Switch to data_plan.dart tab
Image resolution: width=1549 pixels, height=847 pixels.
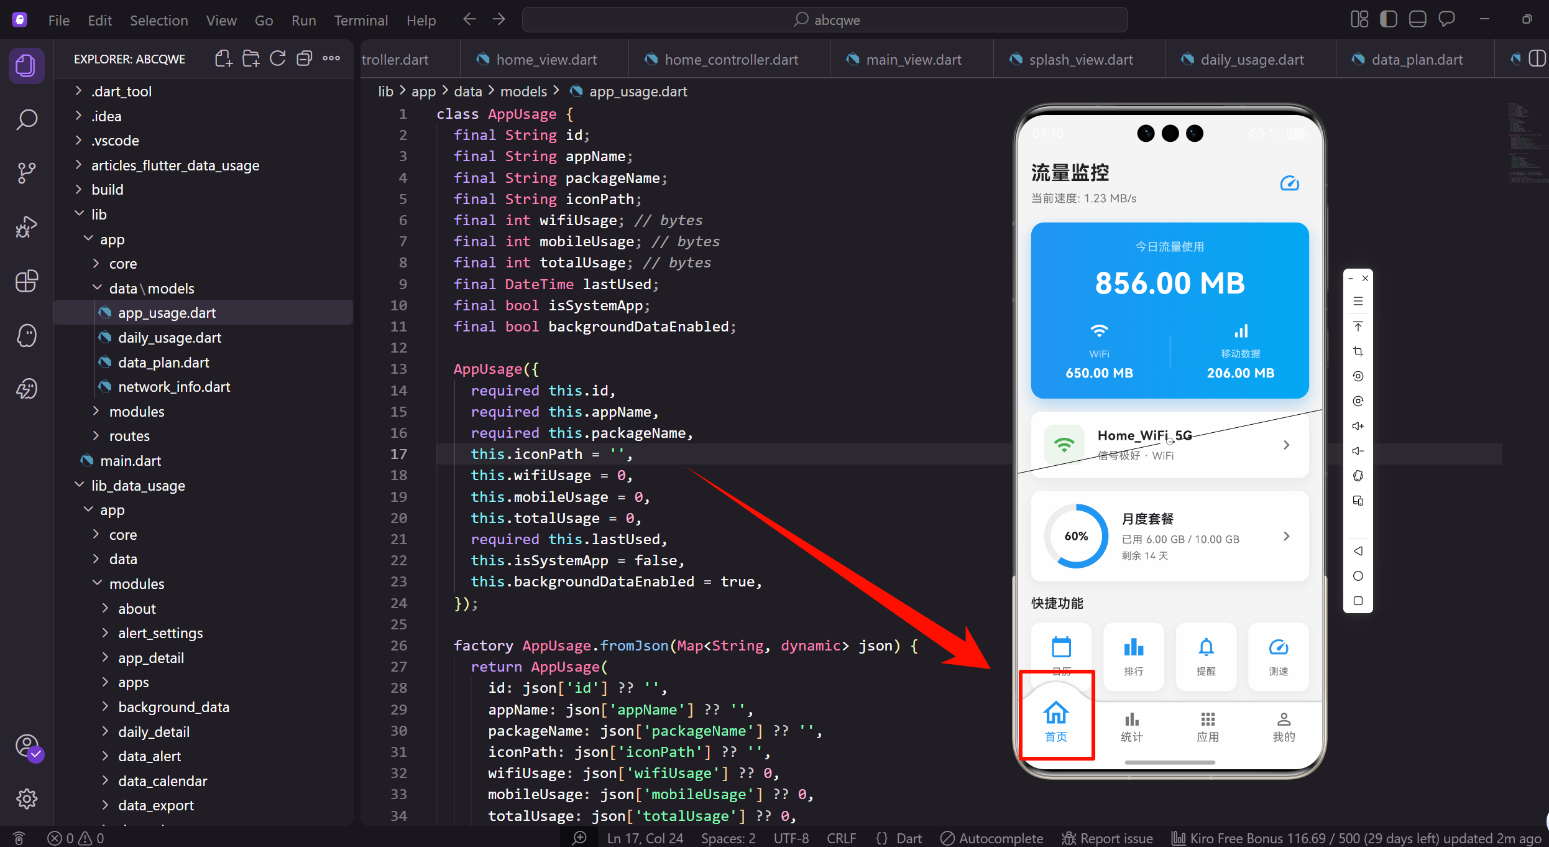[1415, 60]
